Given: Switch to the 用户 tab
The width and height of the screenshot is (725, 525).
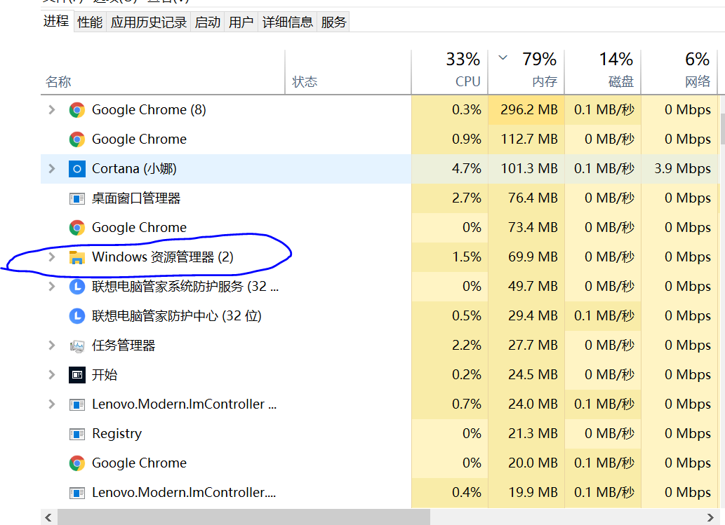Looking at the screenshot, I should [241, 22].
